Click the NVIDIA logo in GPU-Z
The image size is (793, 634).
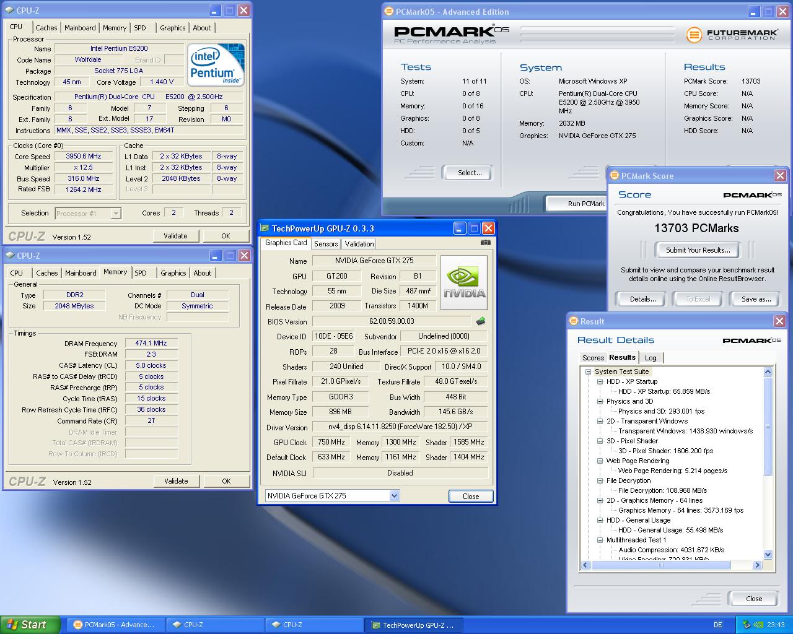coord(464,282)
